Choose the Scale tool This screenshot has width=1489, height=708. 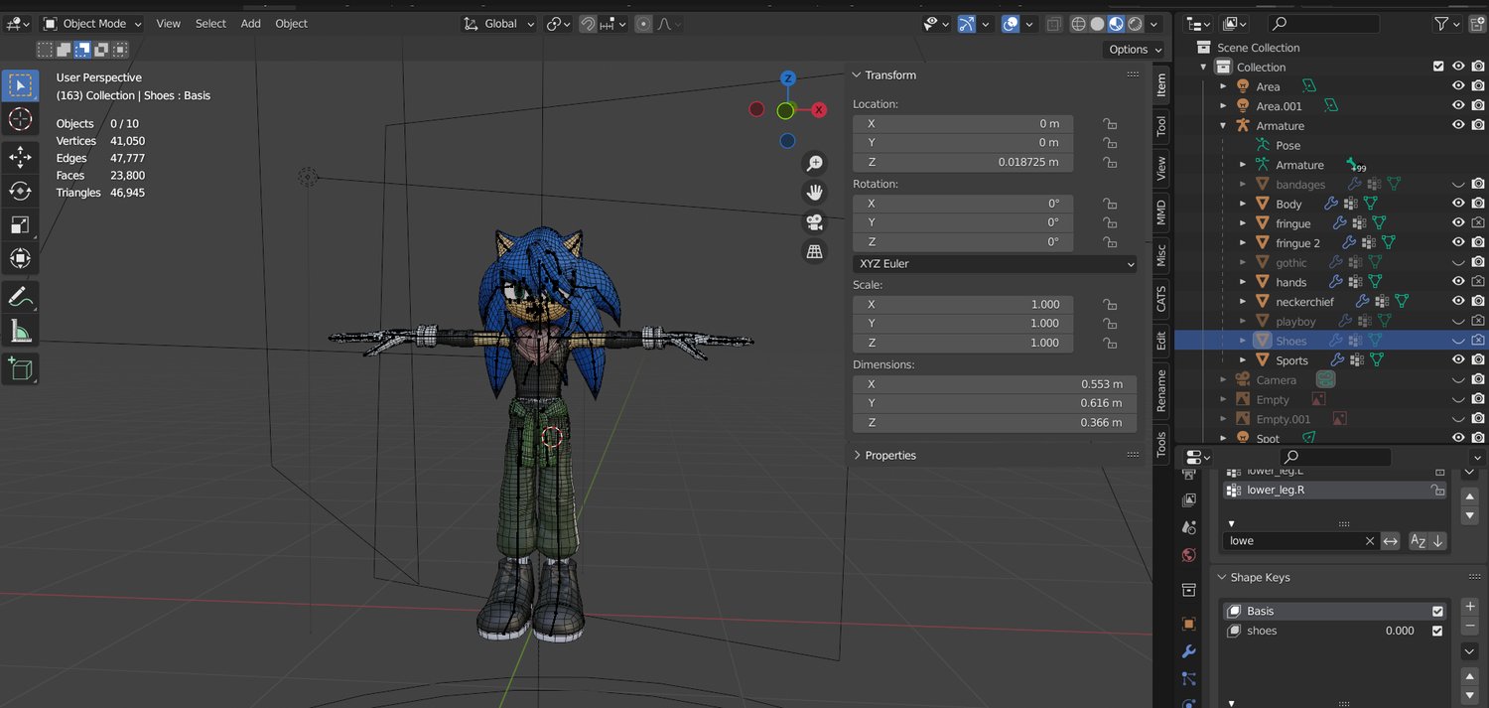[20, 224]
